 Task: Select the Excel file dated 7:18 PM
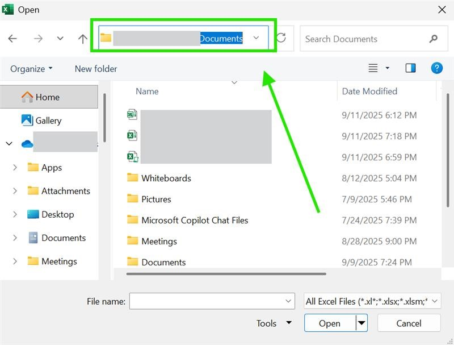(200, 136)
